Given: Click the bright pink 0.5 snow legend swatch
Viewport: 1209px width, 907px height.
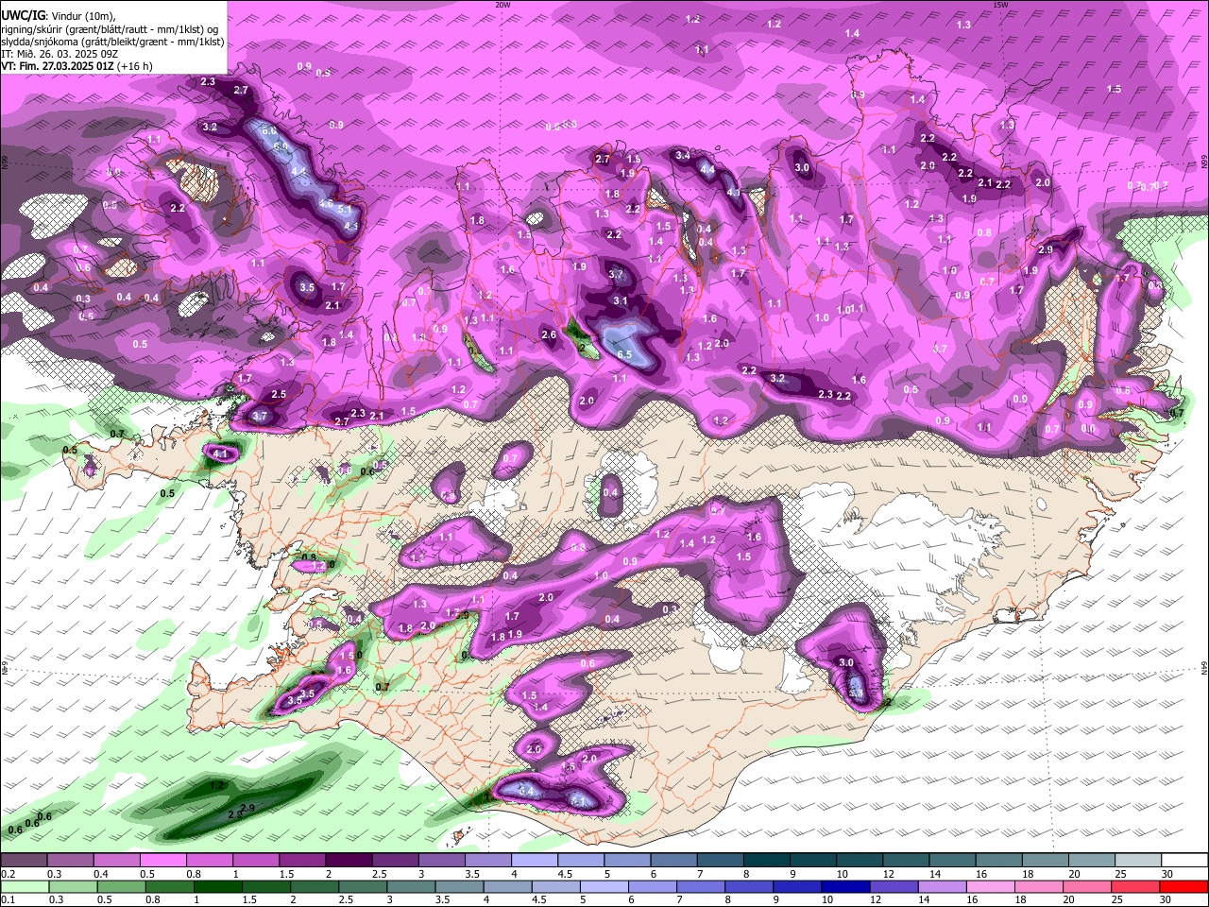Looking at the screenshot, I should (x=165, y=861).
